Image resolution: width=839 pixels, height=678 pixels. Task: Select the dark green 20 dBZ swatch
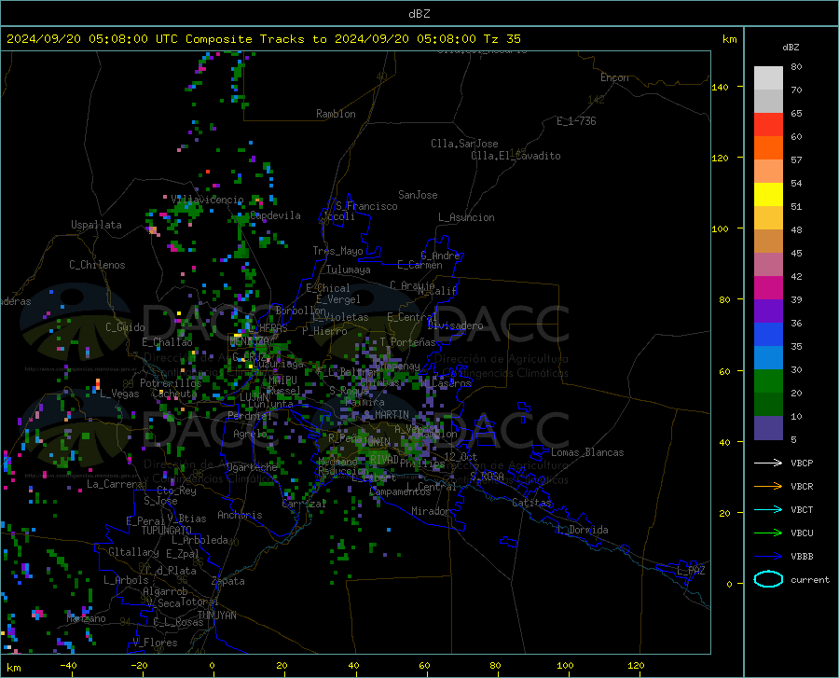(768, 404)
